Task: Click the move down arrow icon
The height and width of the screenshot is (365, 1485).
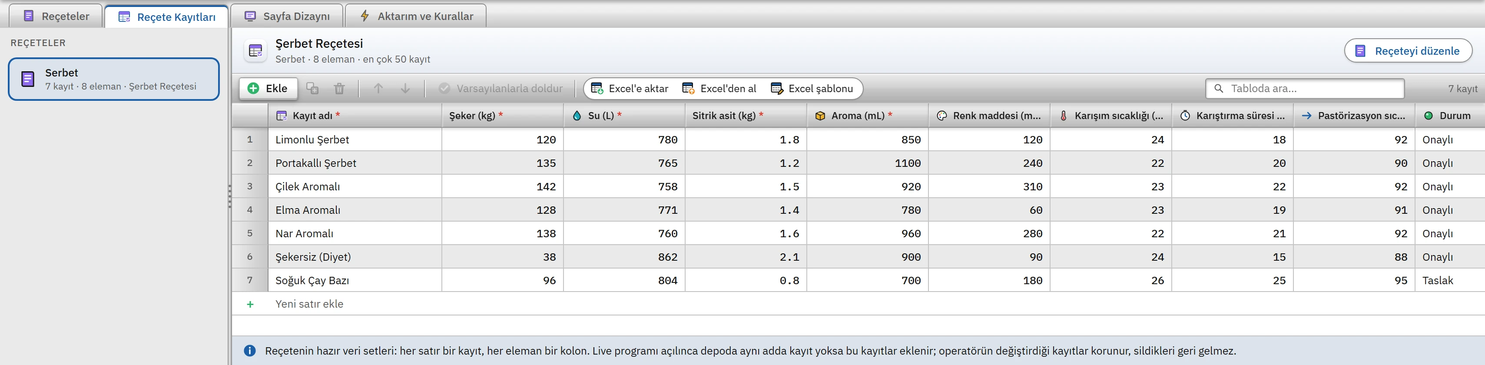Action: [x=405, y=88]
